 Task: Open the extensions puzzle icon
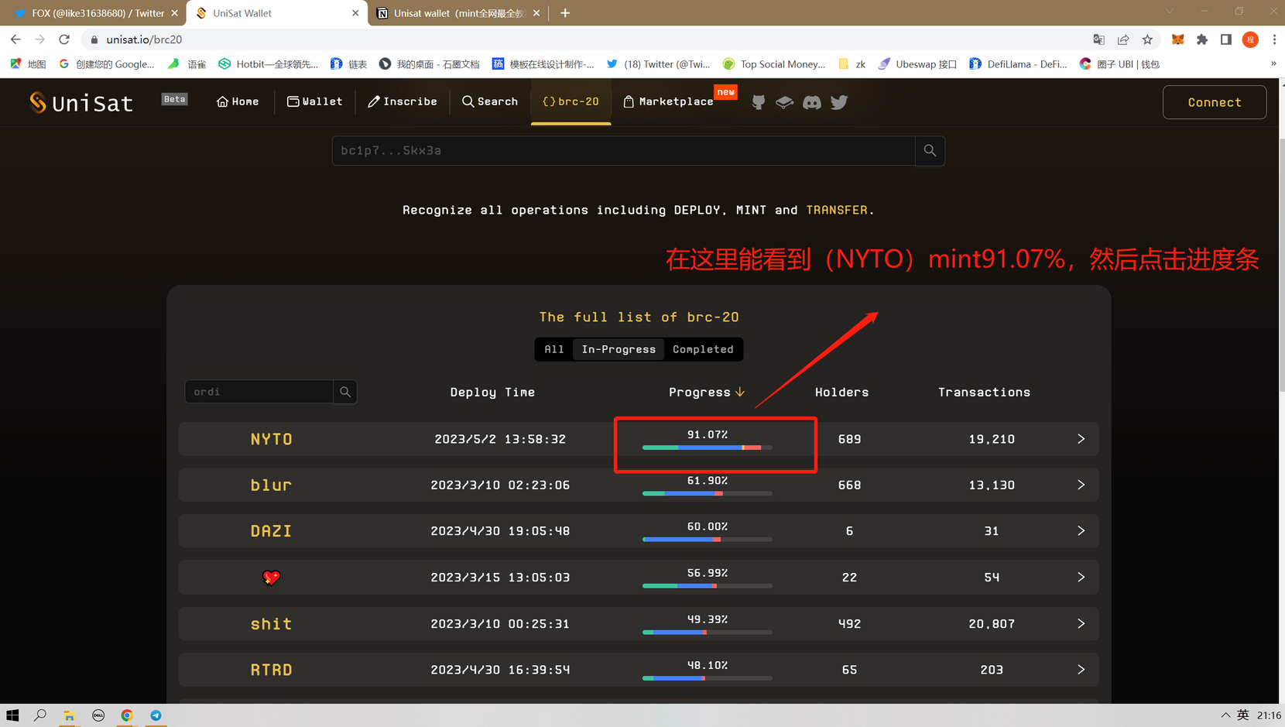(x=1202, y=39)
